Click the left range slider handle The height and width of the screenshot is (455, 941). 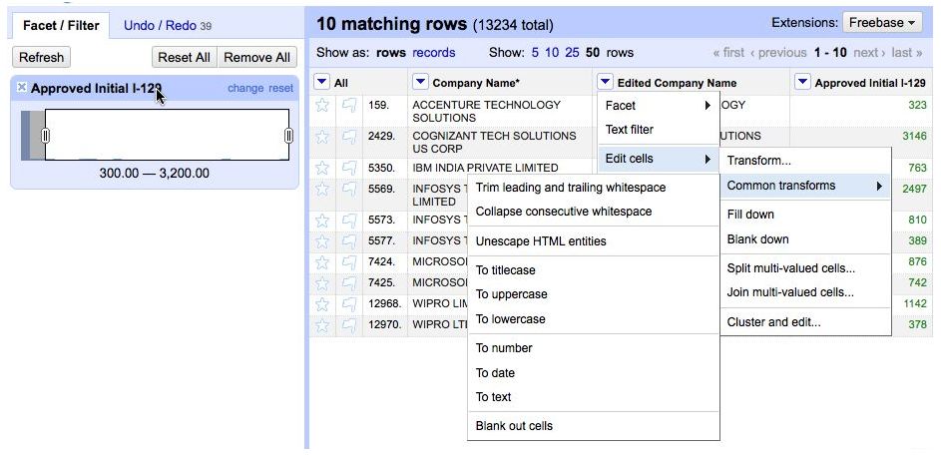(45, 136)
